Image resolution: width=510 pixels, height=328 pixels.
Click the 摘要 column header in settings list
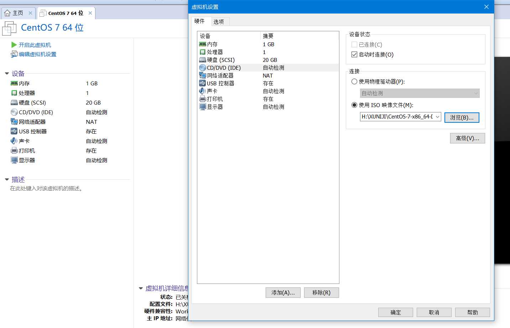coord(300,36)
